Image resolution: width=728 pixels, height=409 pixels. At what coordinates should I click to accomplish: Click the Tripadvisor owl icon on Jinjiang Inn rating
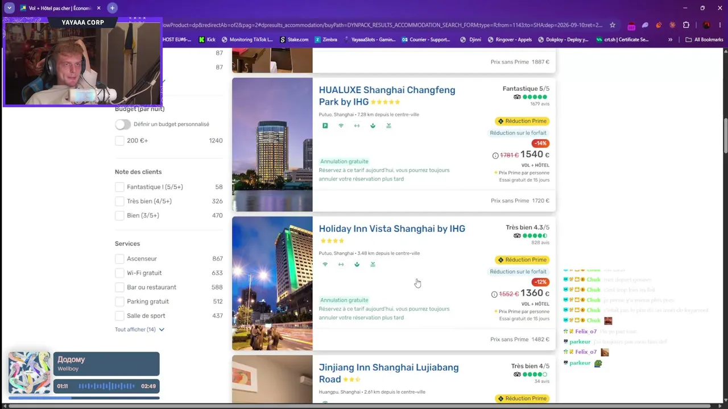(517, 374)
